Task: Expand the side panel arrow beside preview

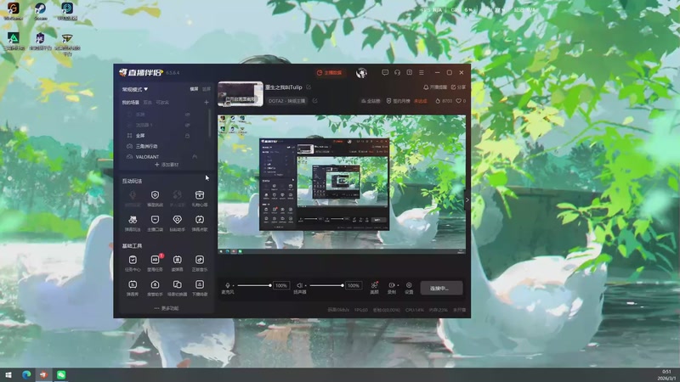Action: pyautogui.click(x=467, y=199)
